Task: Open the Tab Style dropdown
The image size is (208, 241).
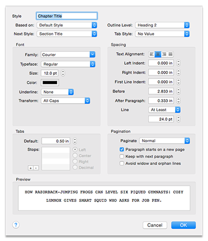Action: tap(162, 34)
